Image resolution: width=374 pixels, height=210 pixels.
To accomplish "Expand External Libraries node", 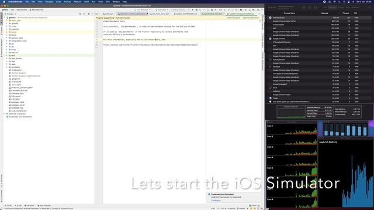I will [x=4, y=114].
